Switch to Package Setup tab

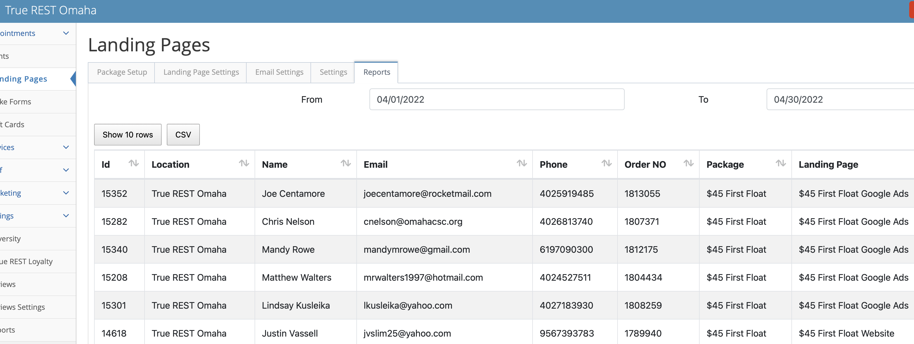coord(122,72)
